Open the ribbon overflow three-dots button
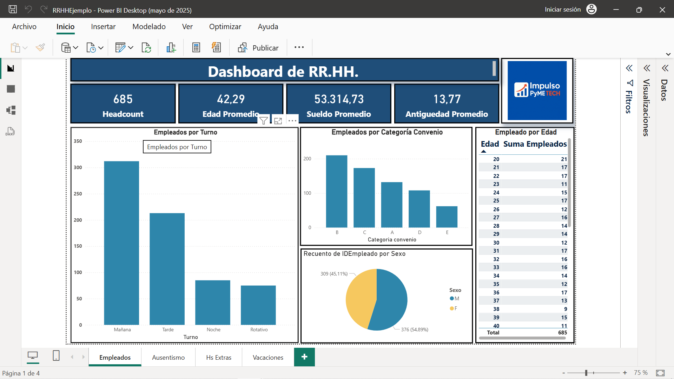Viewport: 674px width, 379px height. (x=299, y=47)
